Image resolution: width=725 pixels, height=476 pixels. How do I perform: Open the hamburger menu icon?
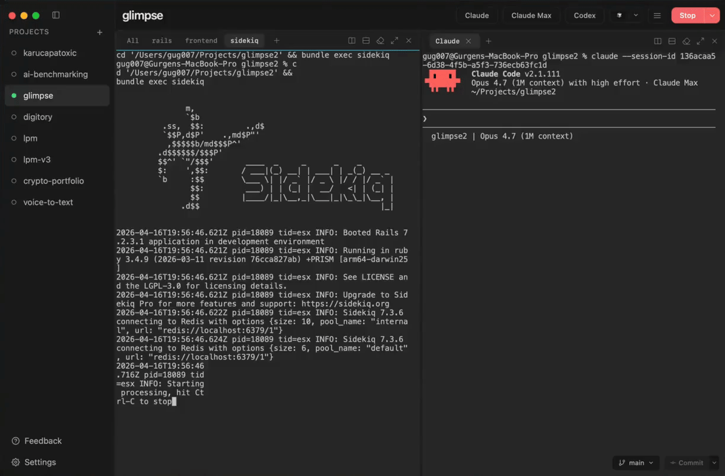pyautogui.click(x=657, y=15)
